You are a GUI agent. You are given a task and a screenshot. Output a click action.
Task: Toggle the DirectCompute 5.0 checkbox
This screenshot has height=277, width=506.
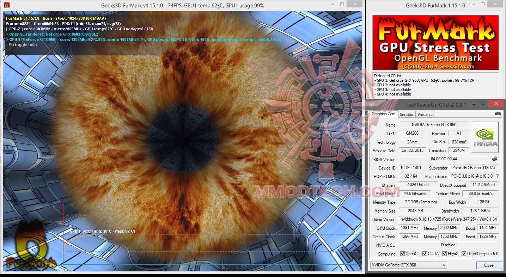pos(464,254)
